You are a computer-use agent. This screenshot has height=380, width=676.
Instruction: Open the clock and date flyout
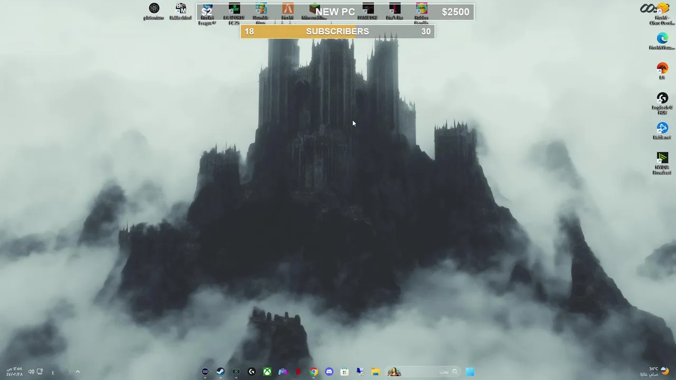coord(14,372)
